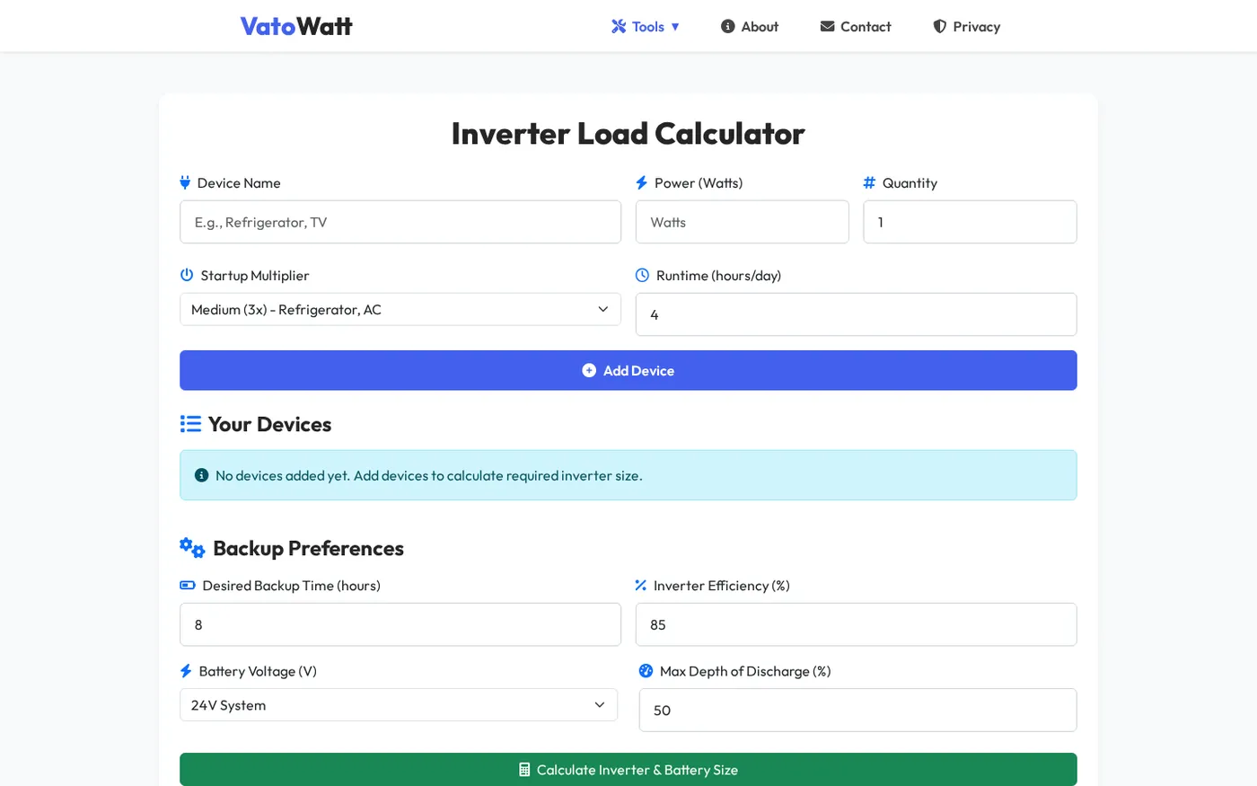Click the Inverter Load Calculator heading

pos(628,133)
